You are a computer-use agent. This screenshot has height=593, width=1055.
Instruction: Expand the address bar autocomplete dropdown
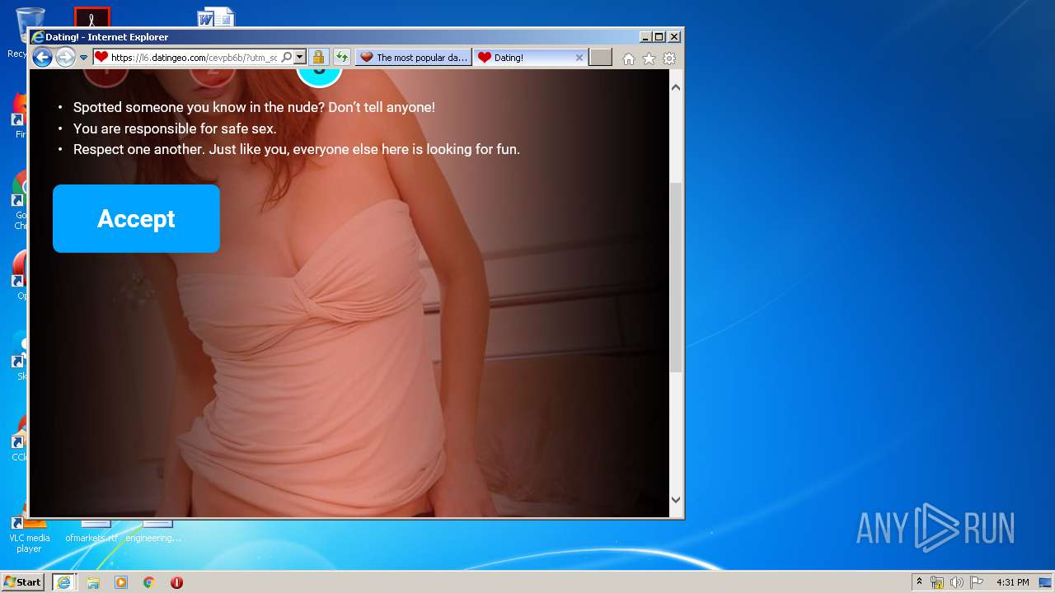(x=300, y=58)
